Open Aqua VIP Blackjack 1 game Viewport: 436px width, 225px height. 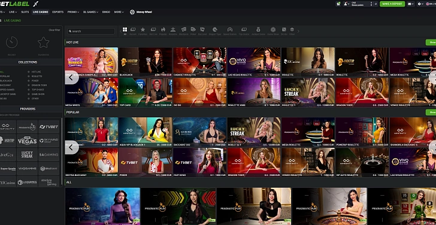click(x=146, y=132)
